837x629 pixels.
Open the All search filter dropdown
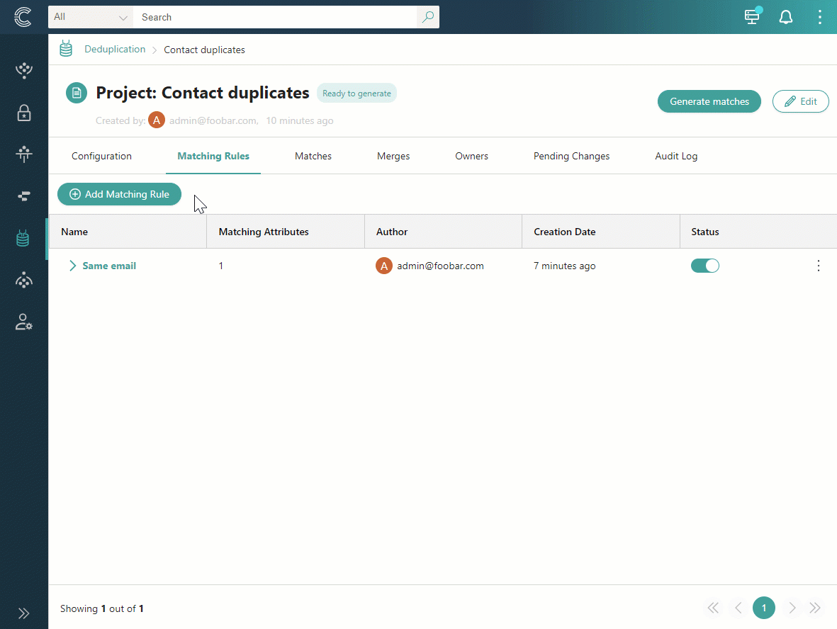91,17
